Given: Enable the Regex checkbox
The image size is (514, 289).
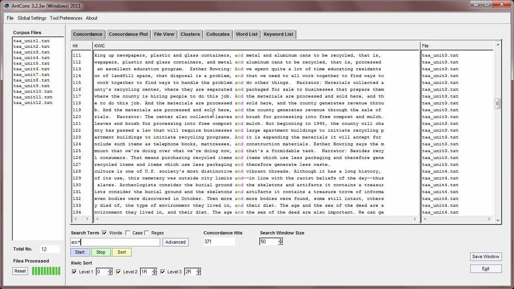Looking at the screenshot, I should [x=147, y=233].
